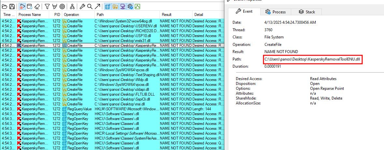Click the Time column header
The image size is (384, 150).
point(8,15)
